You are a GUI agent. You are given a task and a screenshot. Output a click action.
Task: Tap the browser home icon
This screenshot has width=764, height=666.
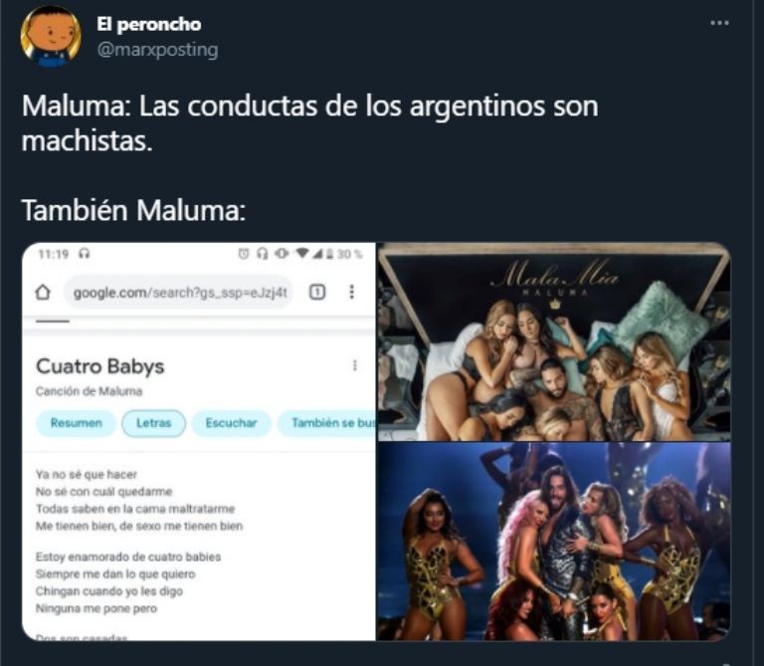(43, 292)
